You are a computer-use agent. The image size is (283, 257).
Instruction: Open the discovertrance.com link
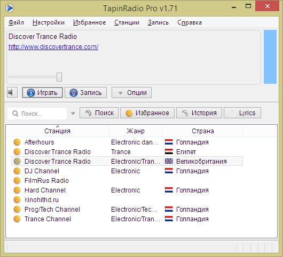(x=53, y=47)
